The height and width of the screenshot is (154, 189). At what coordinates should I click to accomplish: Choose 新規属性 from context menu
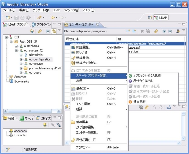[99, 47]
